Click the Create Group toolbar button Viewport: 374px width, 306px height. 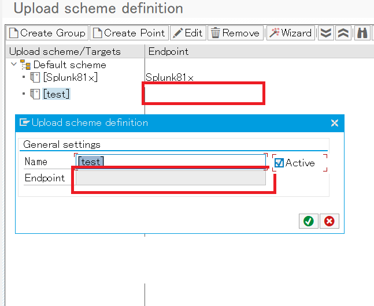tap(47, 33)
